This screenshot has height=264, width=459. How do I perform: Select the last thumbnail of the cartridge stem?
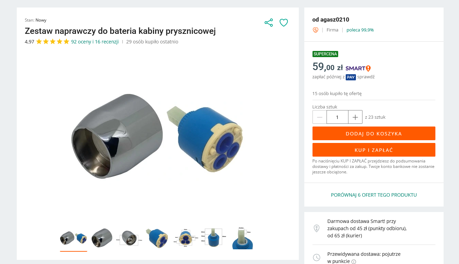[x=242, y=238]
